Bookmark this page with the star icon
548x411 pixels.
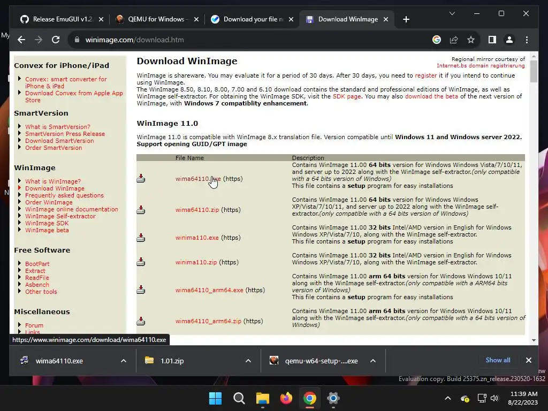pos(471,40)
